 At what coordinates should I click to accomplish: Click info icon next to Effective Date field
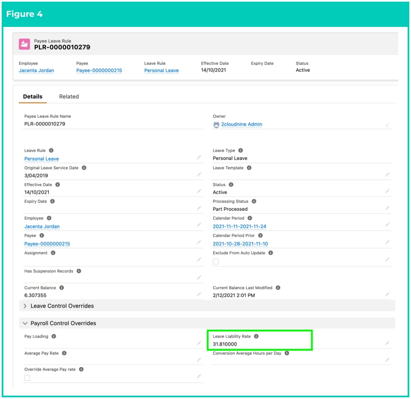tap(58, 184)
